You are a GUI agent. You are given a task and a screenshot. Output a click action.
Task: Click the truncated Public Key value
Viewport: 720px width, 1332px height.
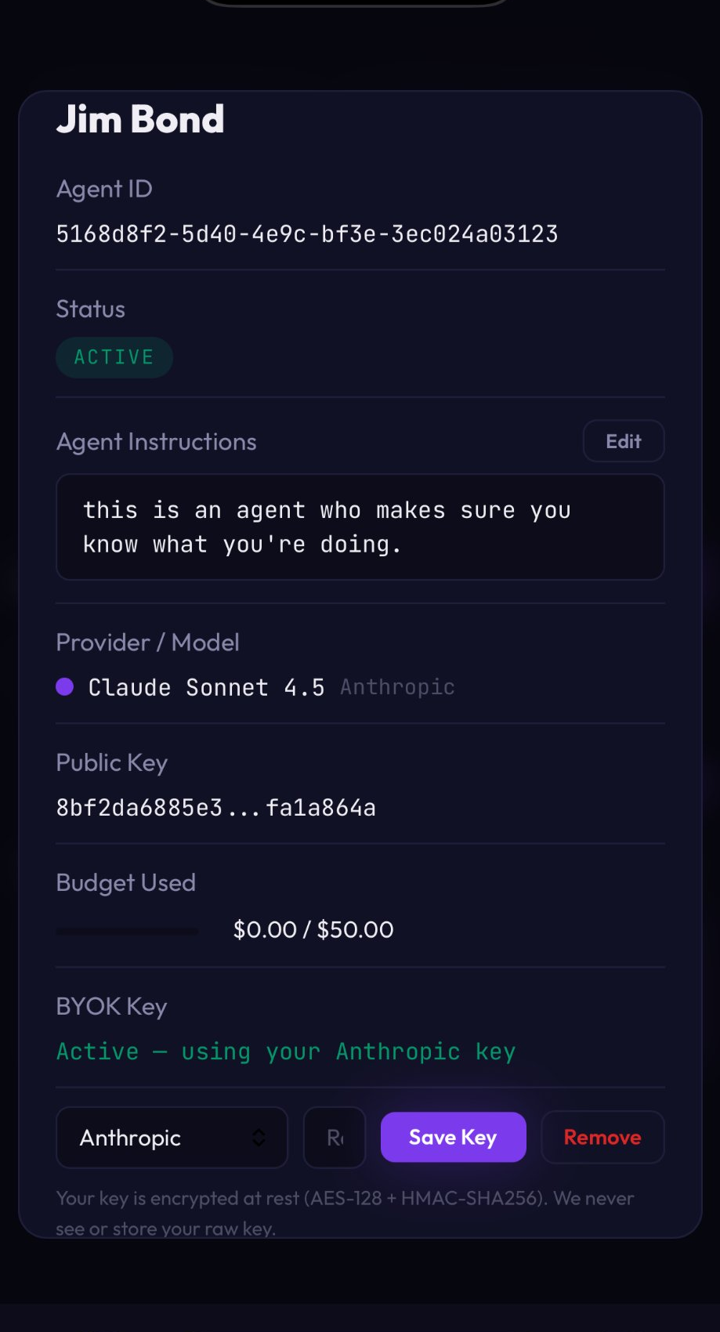coord(215,808)
